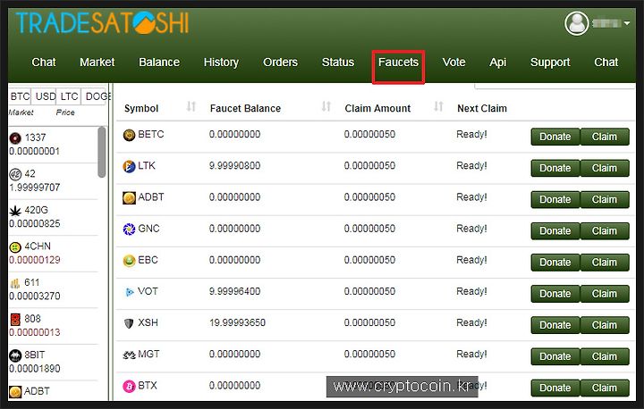
Task: Switch to the DOGE market tab
Action: 96,96
